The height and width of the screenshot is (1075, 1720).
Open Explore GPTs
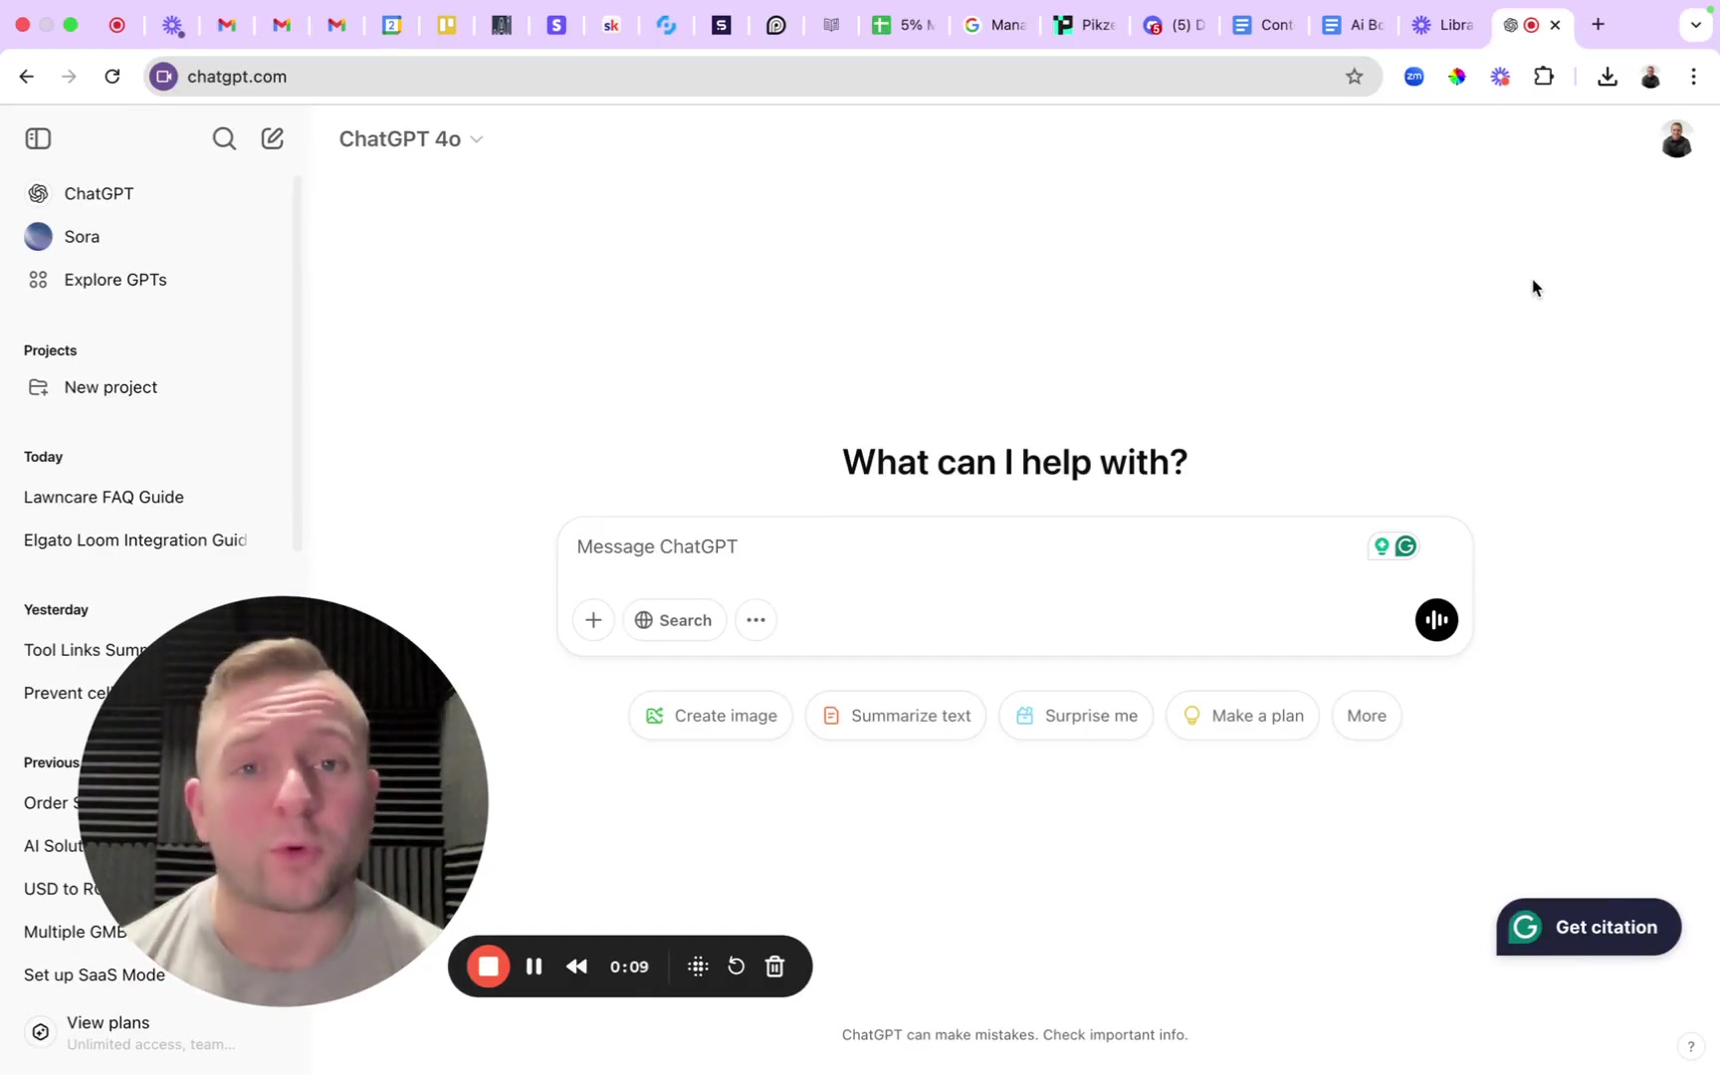[x=114, y=280]
